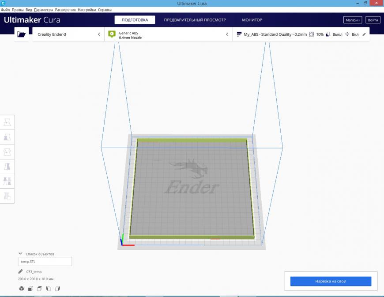The image size is (384, 297).
Task: Switch to front view cube icon
Action: point(30,289)
